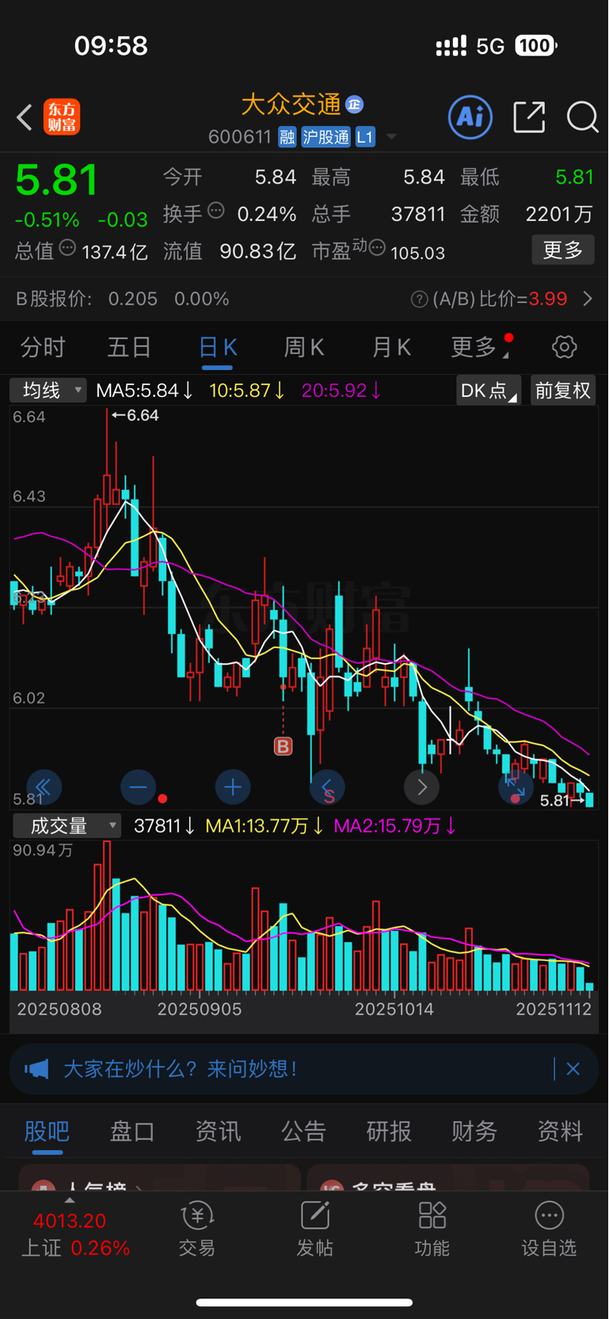Screen dimensions: 609x1319
Task: Open 发帖 post icon in bottom bar
Action: (x=314, y=1229)
